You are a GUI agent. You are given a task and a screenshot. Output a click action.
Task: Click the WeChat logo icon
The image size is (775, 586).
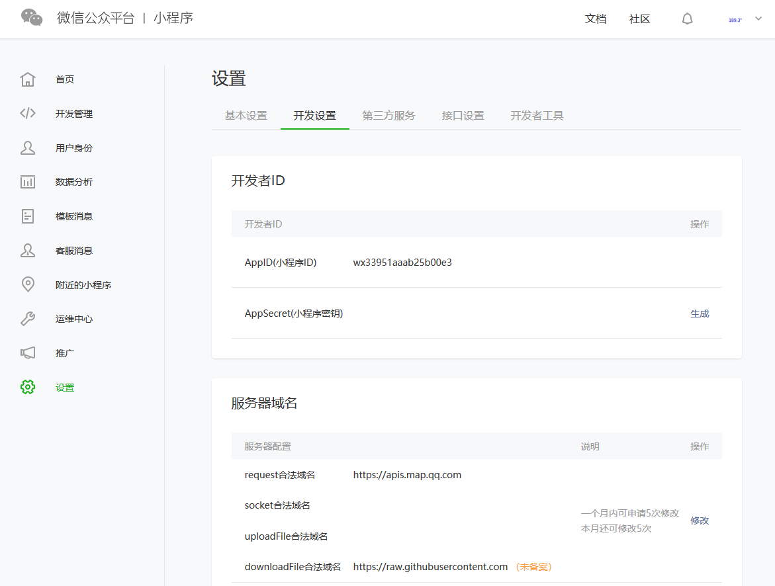32,18
